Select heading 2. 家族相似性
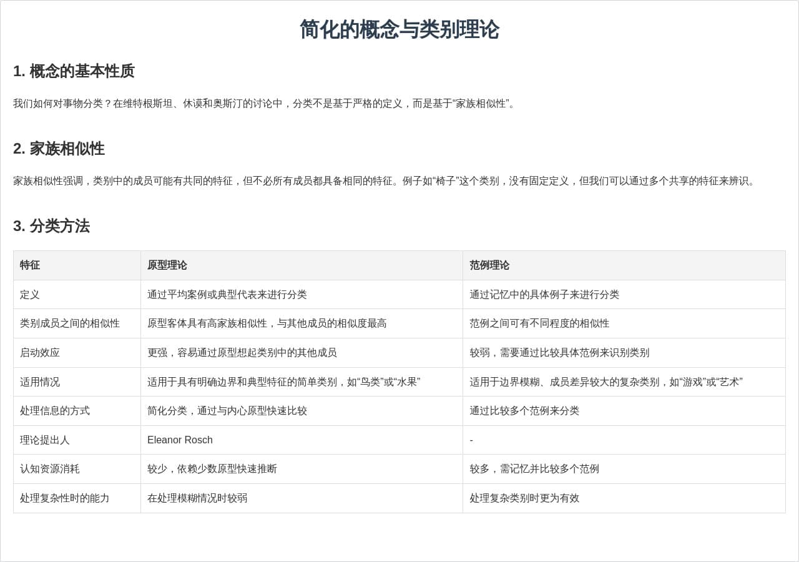799x562 pixels. (x=59, y=149)
